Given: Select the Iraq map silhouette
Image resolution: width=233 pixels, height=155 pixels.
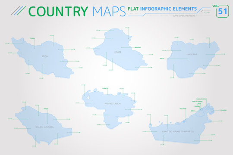Looking at the screenshot, I should (x=119, y=50).
